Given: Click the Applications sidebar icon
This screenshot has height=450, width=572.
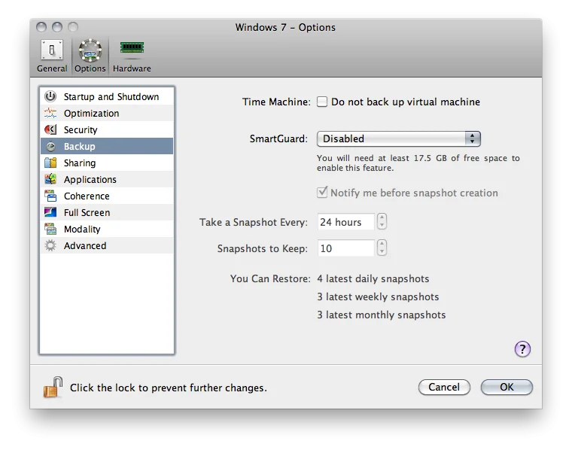Looking at the screenshot, I should point(50,179).
